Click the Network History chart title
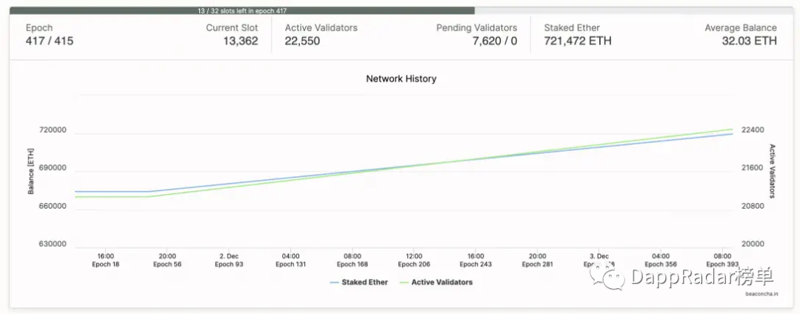The height and width of the screenshot is (314, 800). pyautogui.click(x=401, y=79)
